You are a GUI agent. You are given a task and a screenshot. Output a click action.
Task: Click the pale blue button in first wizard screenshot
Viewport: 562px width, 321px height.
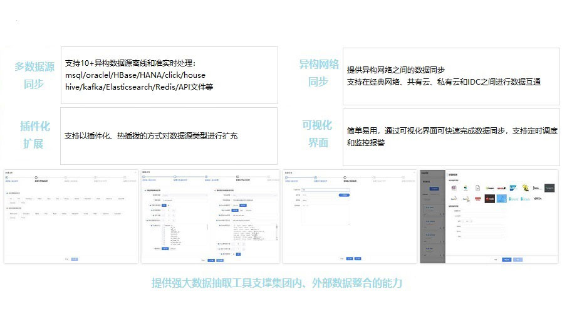[75, 259]
